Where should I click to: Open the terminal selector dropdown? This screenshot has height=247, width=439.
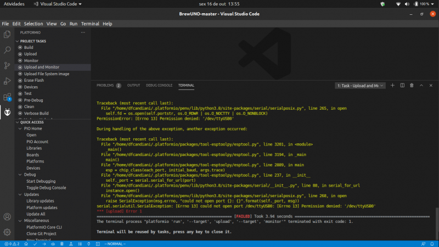[x=360, y=86]
